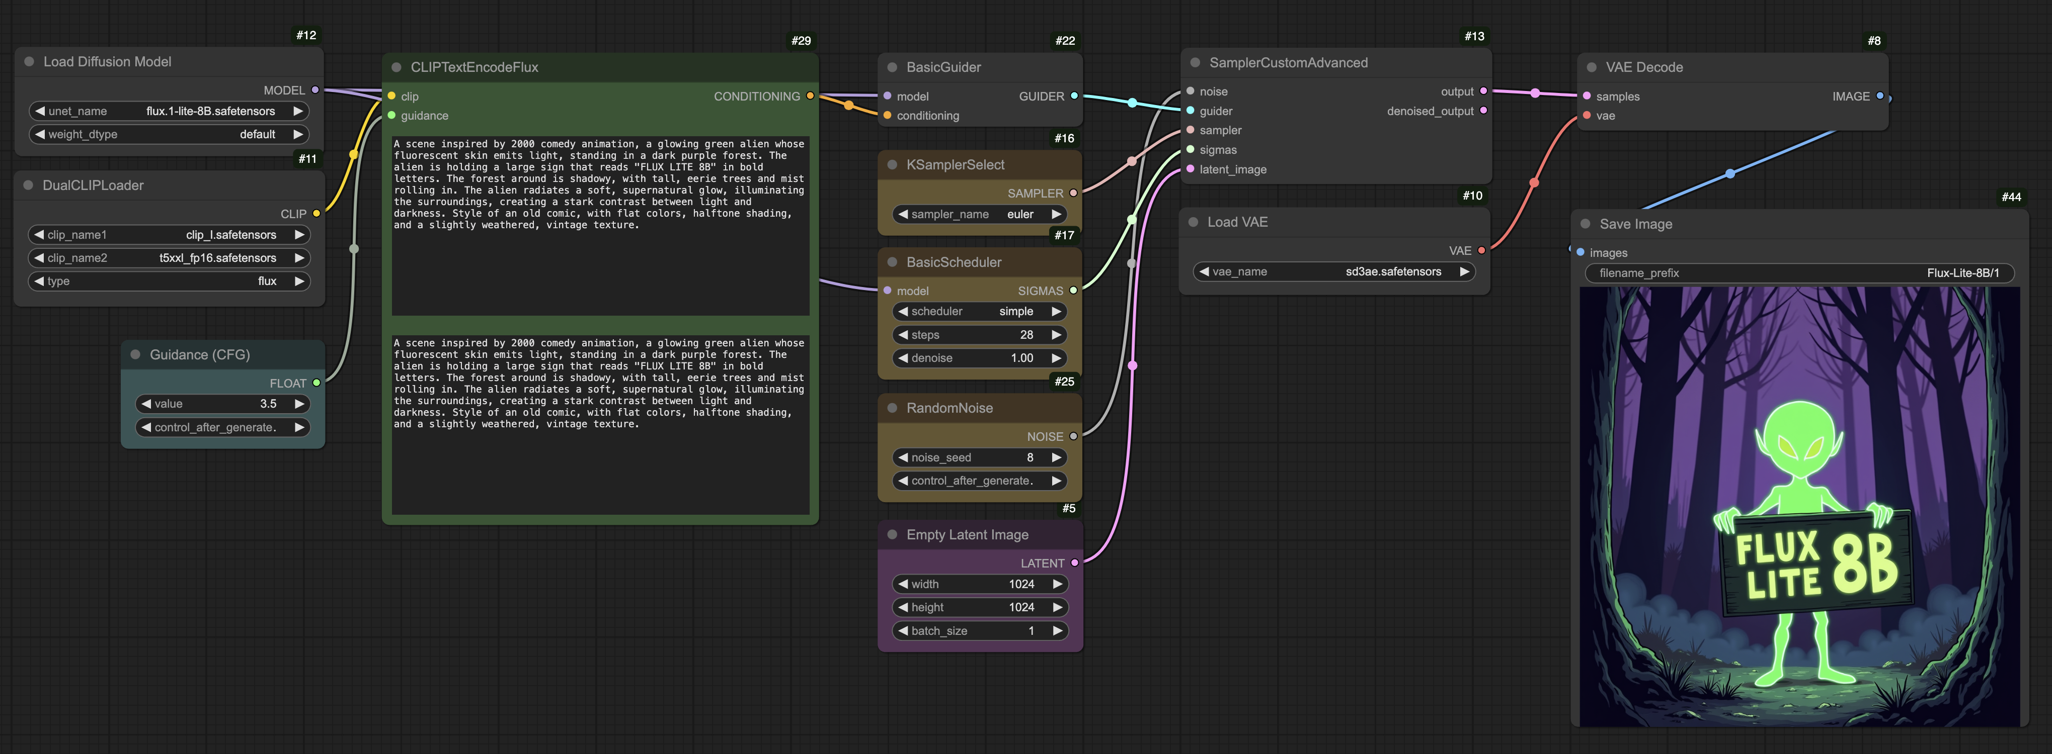Viewport: 2052px width, 754px height.
Task: Collapse the Save Image node via its title dot
Action: tap(1587, 224)
